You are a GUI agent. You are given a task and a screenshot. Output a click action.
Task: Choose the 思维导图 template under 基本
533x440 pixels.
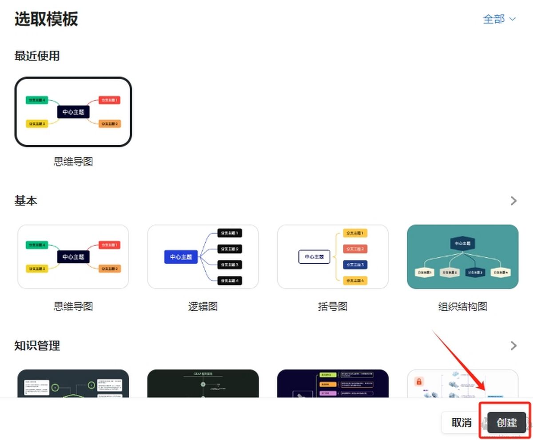tap(73, 257)
